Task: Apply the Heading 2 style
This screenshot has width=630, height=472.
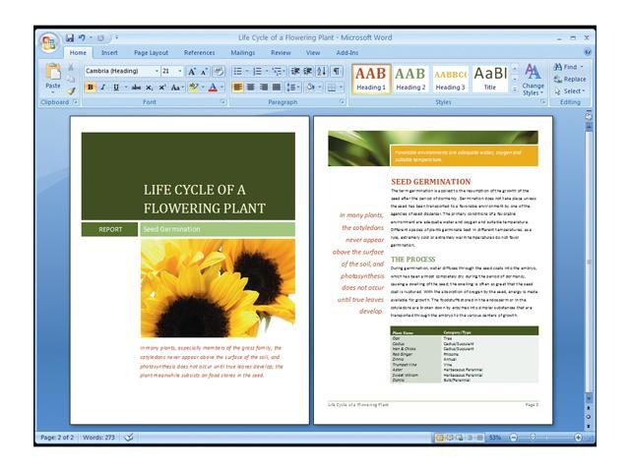Action: pyautogui.click(x=409, y=78)
